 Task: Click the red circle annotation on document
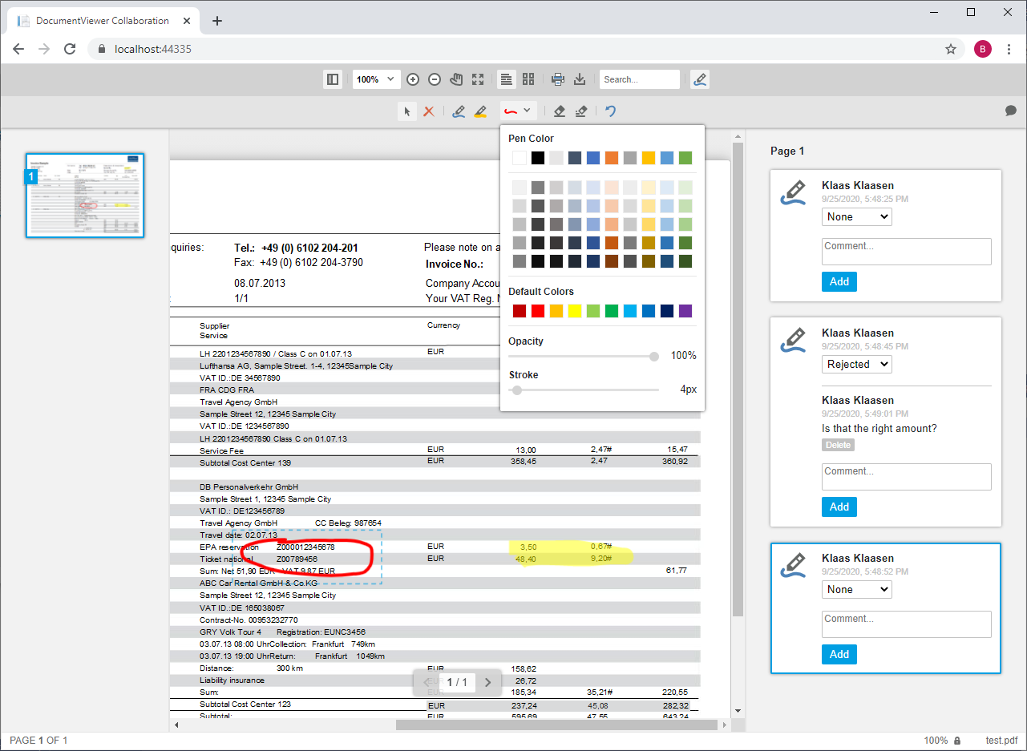[307, 555]
